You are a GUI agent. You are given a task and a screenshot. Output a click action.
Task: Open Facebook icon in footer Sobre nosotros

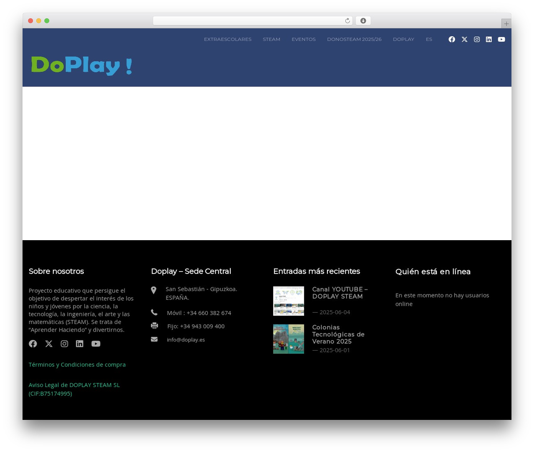tap(33, 344)
